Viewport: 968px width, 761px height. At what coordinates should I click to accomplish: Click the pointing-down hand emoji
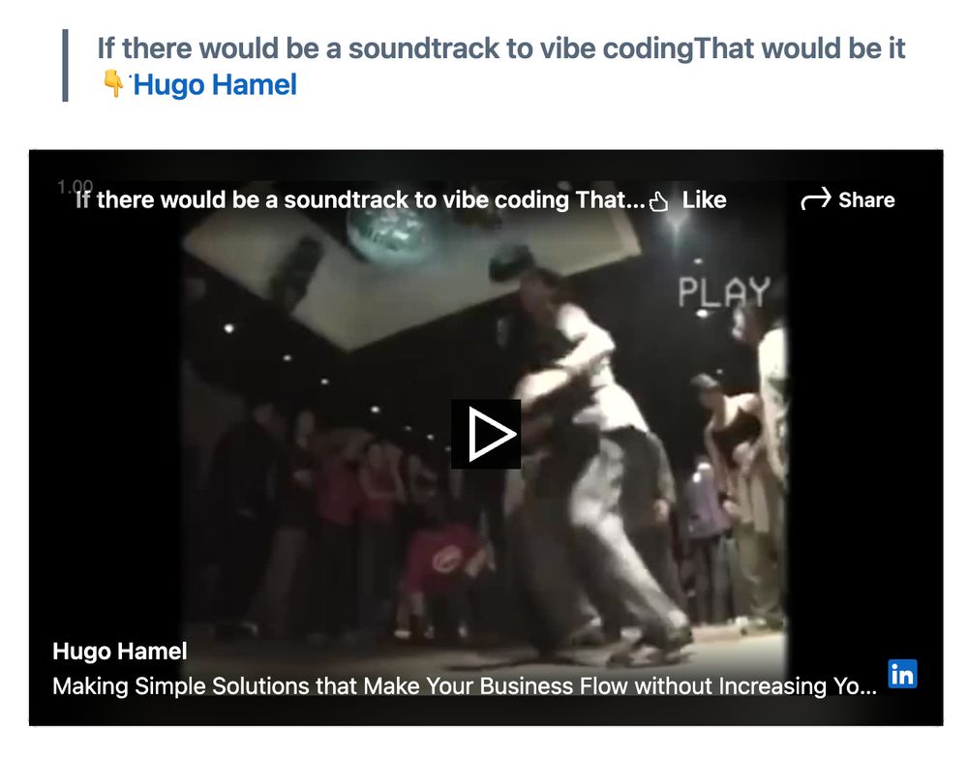(x=114, y=84)
